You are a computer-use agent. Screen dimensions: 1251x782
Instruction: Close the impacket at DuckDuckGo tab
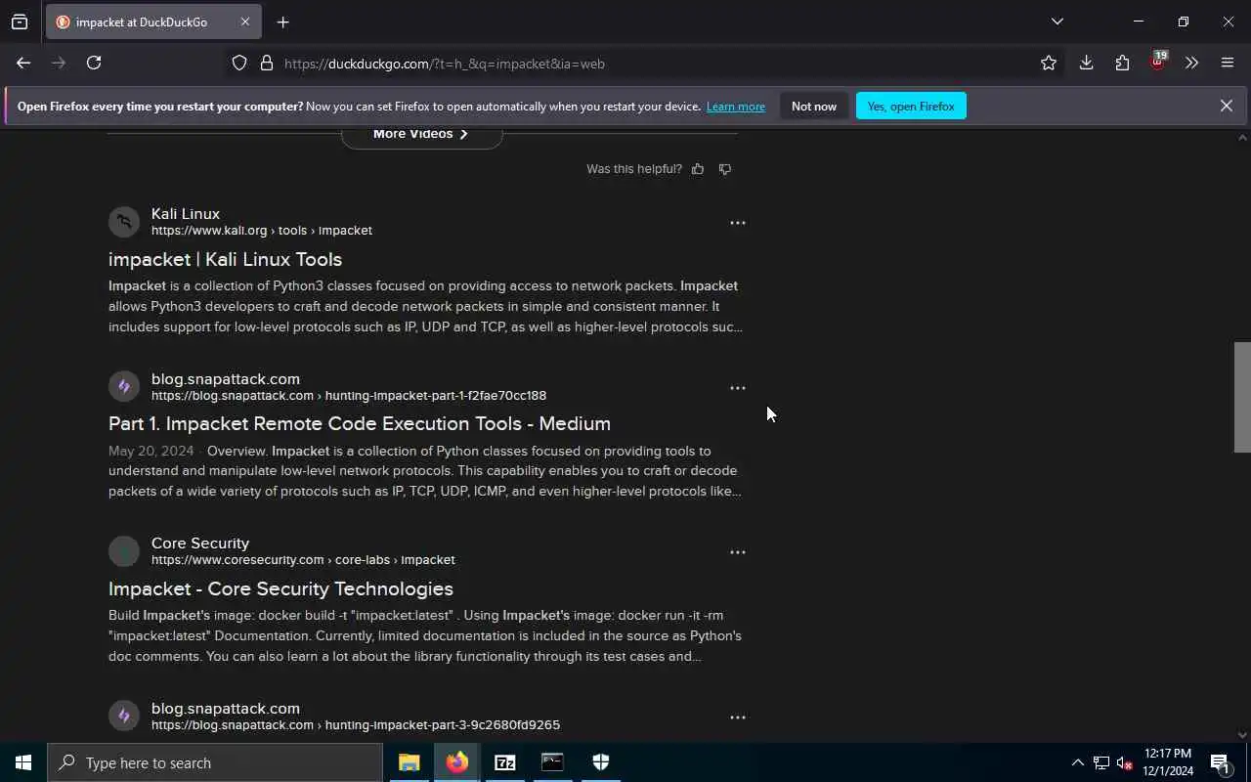coord(245,22)
